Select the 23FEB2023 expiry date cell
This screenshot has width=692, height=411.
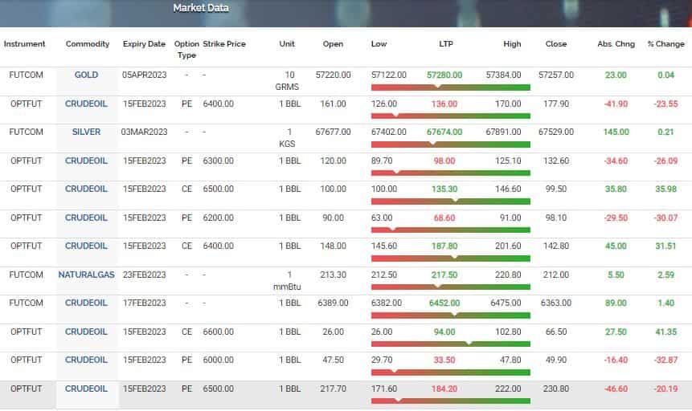coord(145,275)
